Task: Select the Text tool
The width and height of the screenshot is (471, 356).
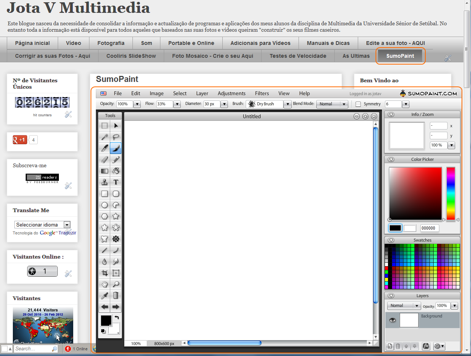Action: click(x=116, y=182)
